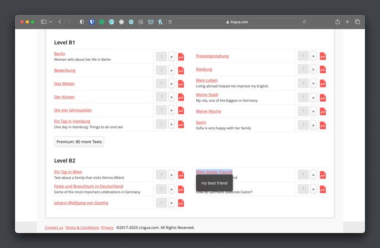
Task: Download PDF for Das Wetter
Action: click(x=181, y=84)
